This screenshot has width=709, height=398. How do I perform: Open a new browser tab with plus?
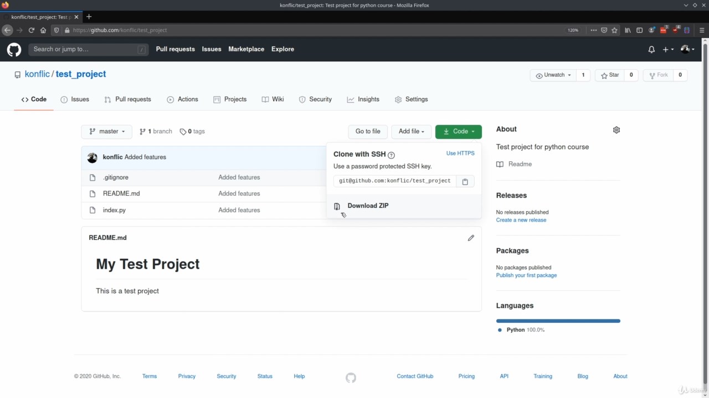[89, 17]
